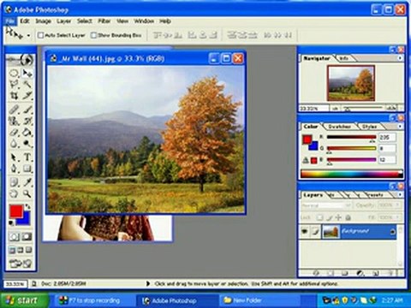Open Color palette options menu arrow
The width and height of the screenshot is (411, 308).
[400, 126]
